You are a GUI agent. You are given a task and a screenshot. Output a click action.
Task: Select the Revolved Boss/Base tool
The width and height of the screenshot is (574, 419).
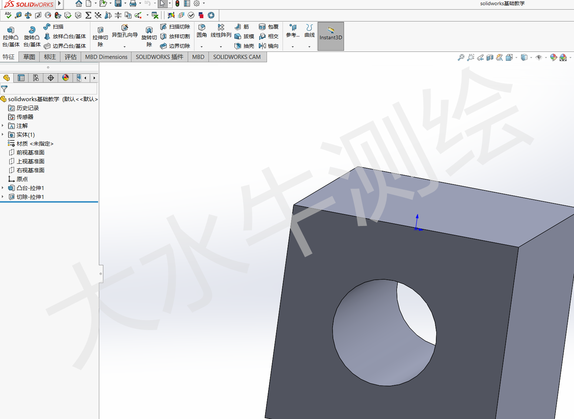[31, 36]
